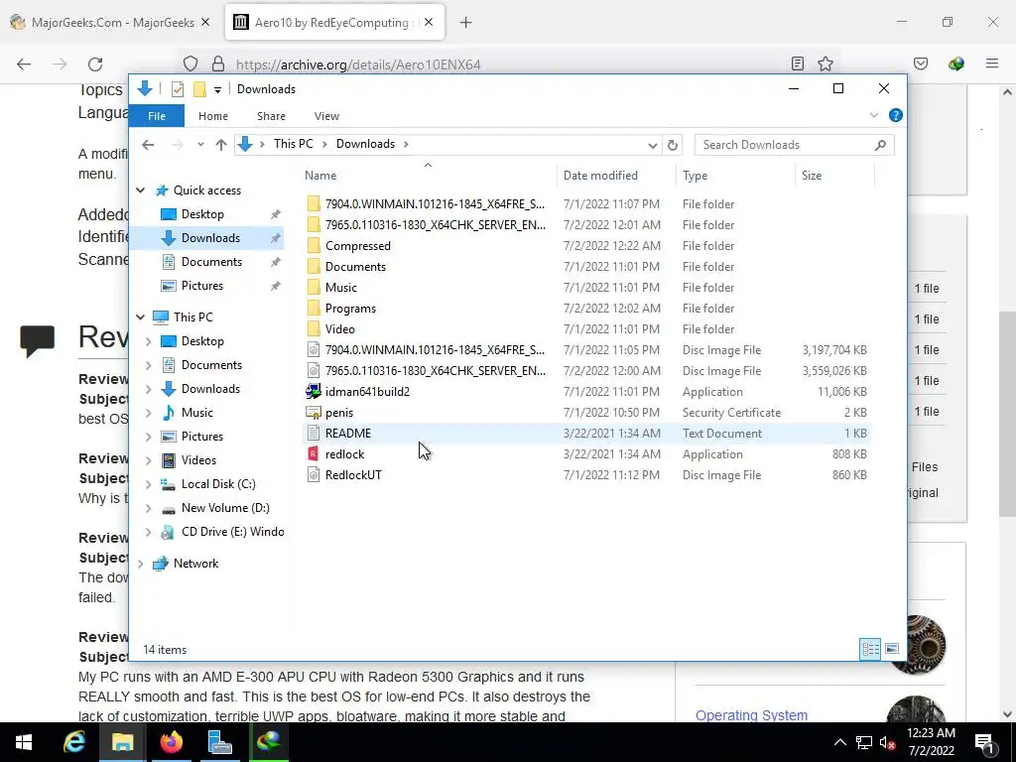Select the README text document icon
1016x762 pixels.
coord(314,434)
